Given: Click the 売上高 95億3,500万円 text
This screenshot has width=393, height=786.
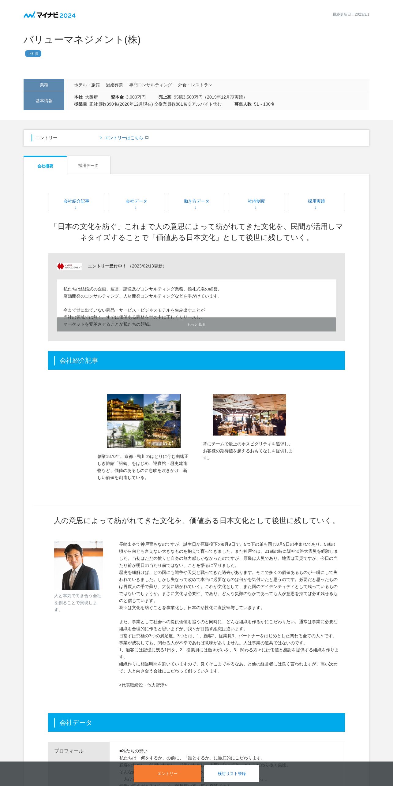Looking at the screenshot, I should (202, 97).
